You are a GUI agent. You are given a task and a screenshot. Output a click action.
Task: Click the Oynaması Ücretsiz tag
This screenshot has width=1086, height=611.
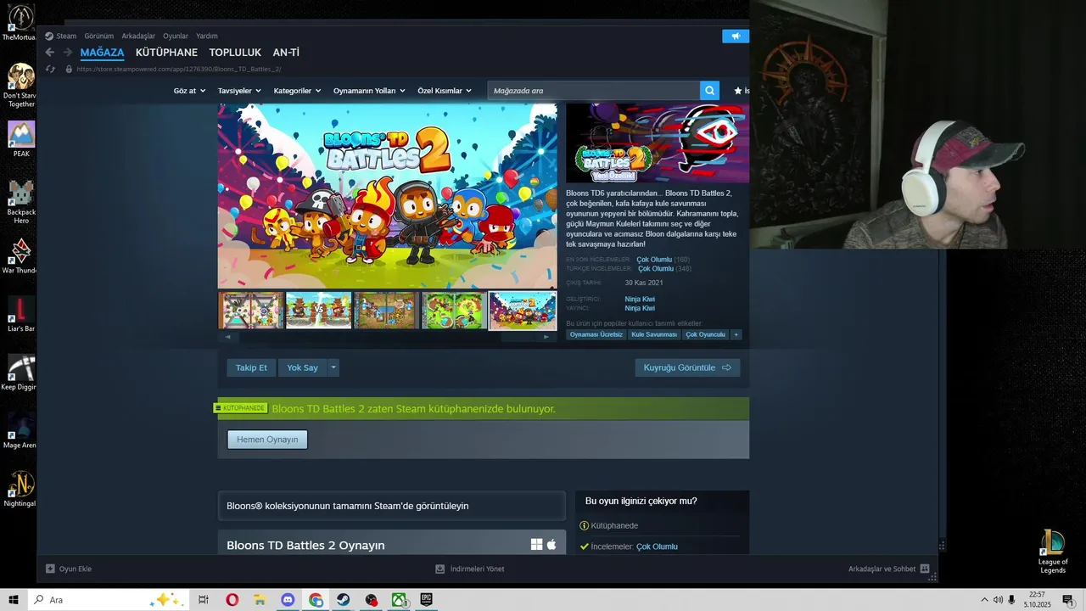596,334
